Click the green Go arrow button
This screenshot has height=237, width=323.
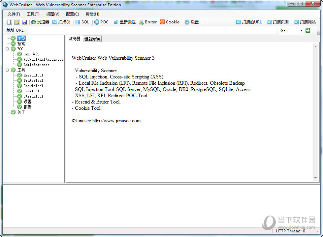coord(308,30)
